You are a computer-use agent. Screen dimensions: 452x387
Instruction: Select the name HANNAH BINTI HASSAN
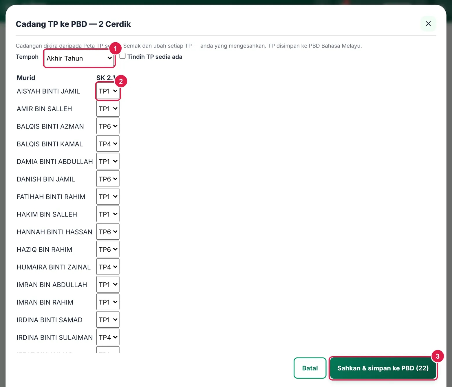[x=54, y=232]
